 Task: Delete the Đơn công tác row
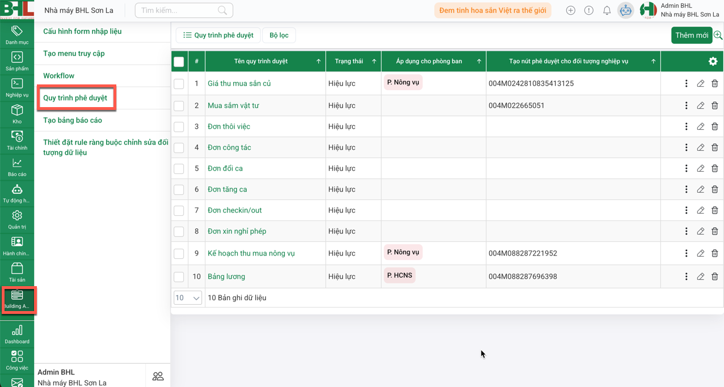coord(715,147)
